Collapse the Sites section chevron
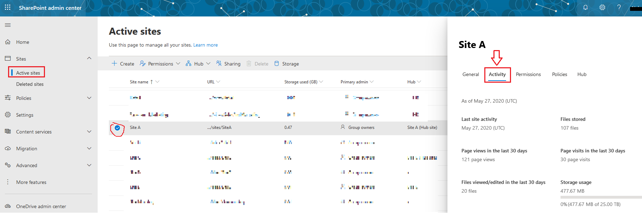Screen dimensions: 642x213 pos(89,58)
